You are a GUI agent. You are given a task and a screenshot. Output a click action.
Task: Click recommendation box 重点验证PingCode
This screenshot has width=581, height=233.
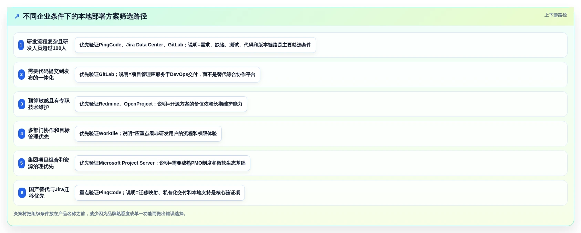click(x=160, y=193)
